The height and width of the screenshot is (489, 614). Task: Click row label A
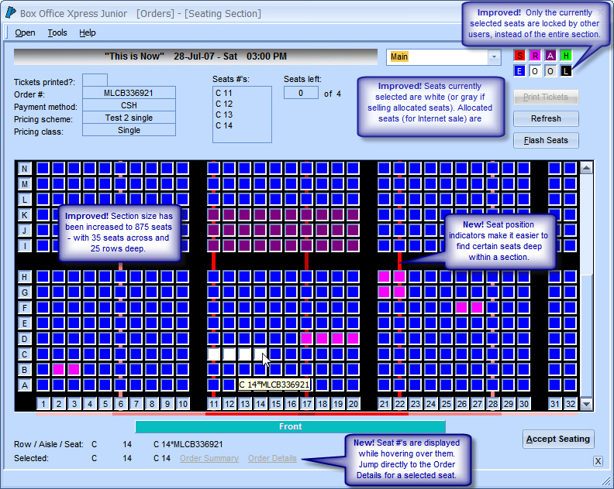point(25,385)
